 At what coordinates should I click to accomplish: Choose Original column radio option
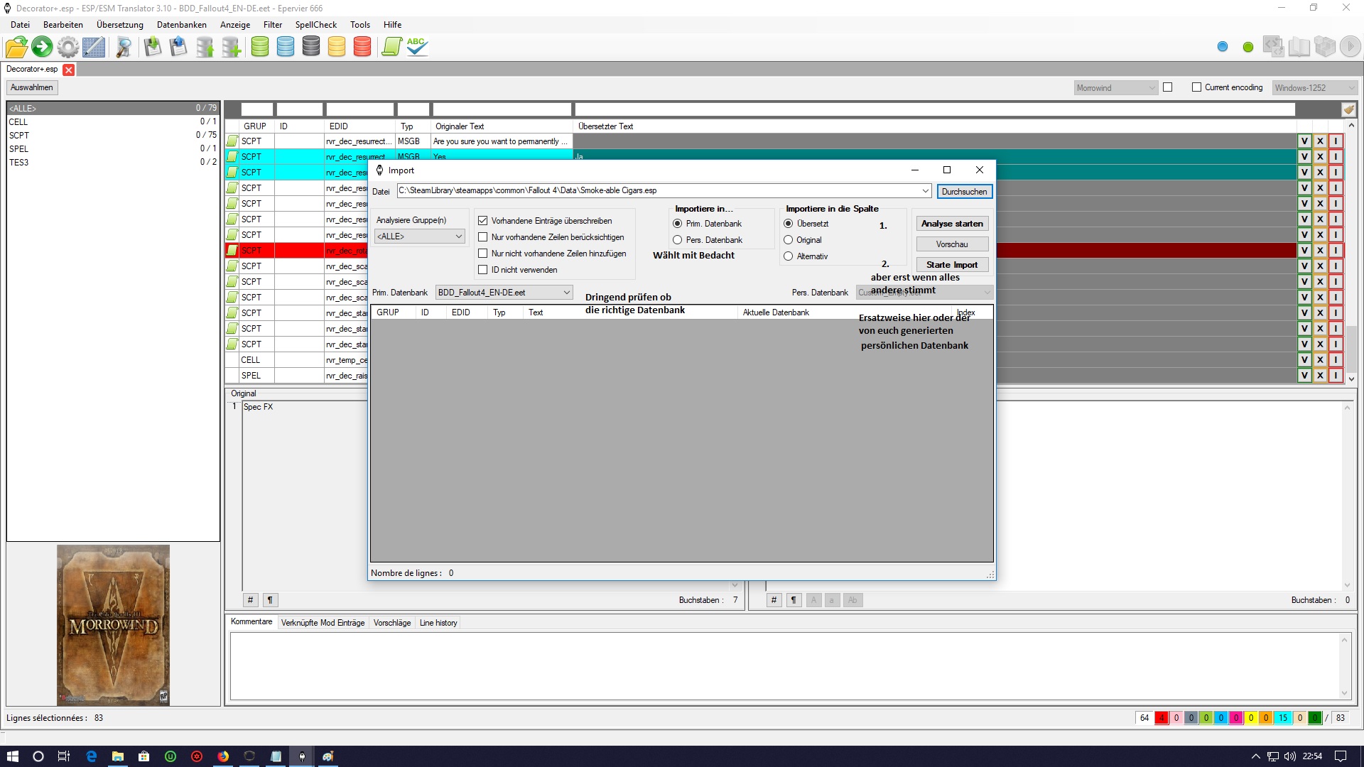[789, 240]
